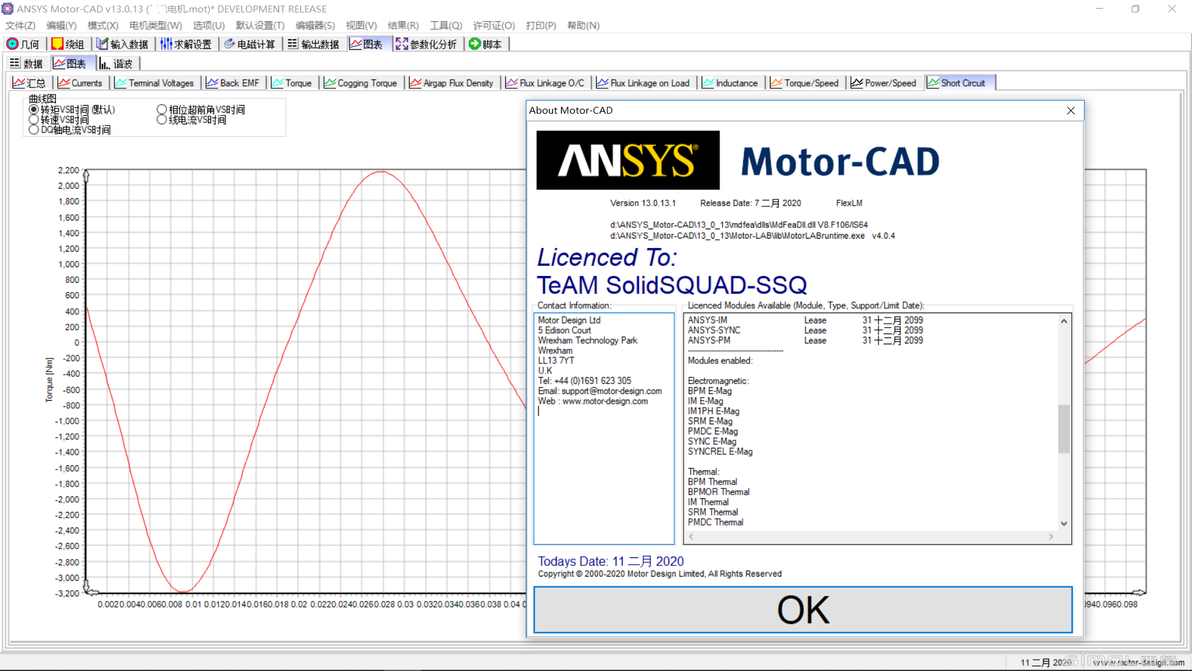Open the 输出数据 output data tab
The image size is (1192, 671).
(x=314, y=44)
